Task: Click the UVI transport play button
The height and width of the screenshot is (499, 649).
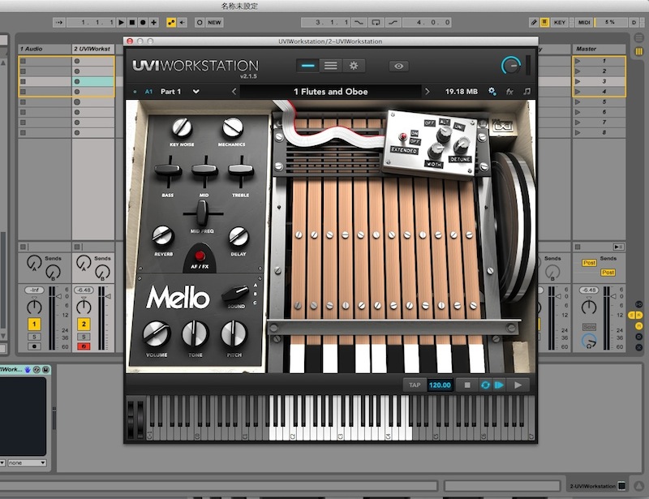Action: pos(518,385)
